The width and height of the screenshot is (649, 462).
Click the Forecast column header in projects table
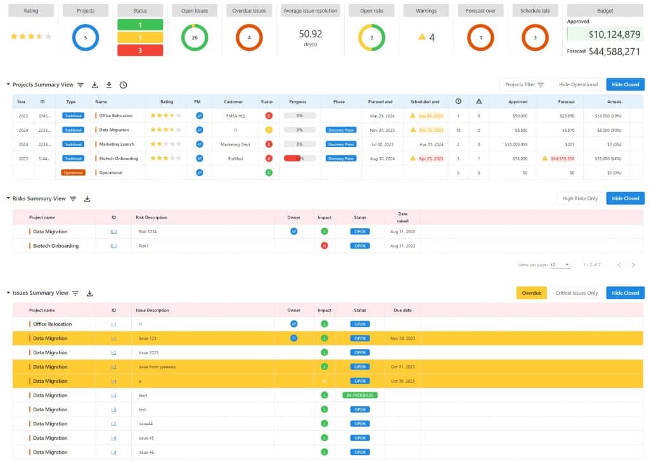(x=566, y=101)
